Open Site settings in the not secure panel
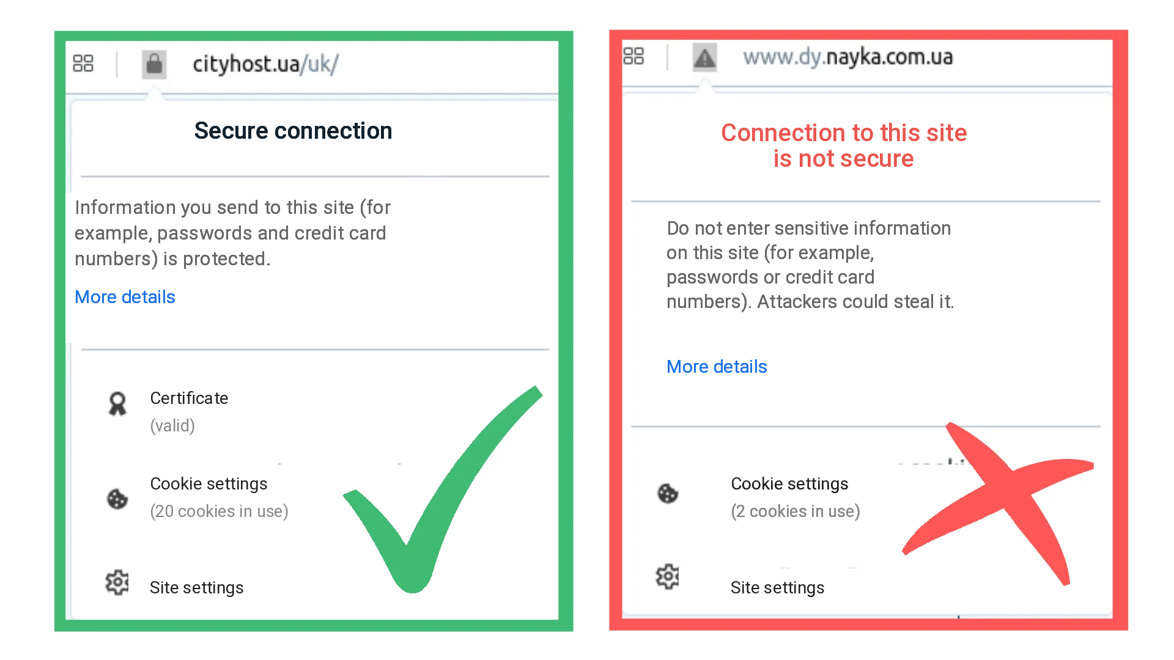This screenshot has width=1174, height=660. pyautogui.click(x=777, y=588)
